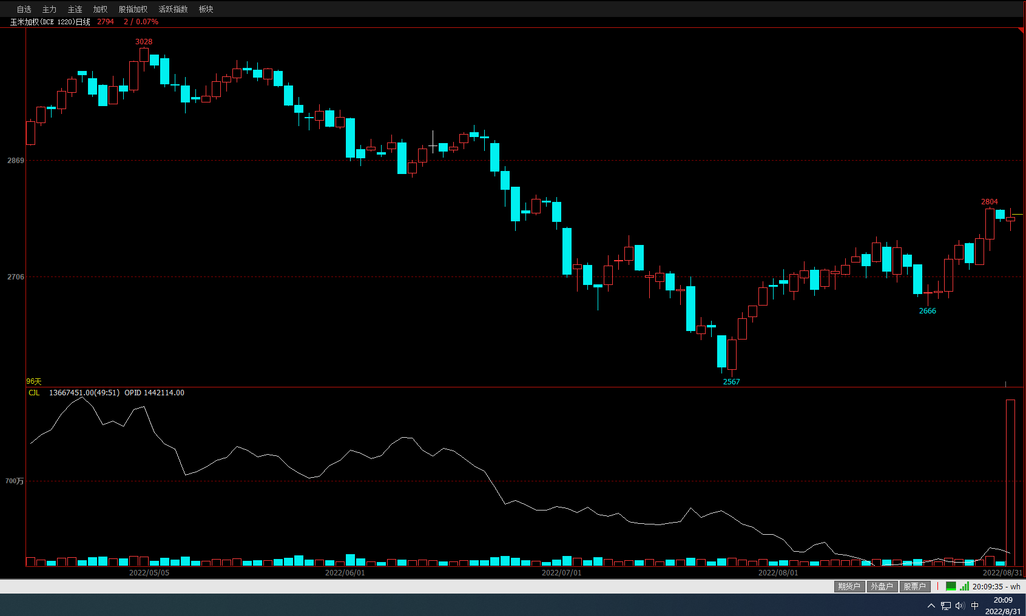Select the 加权 tab
Screen dimensions: 1026x616
pyautogui.click(x=100, y=9)
